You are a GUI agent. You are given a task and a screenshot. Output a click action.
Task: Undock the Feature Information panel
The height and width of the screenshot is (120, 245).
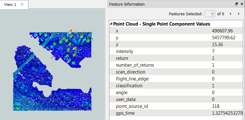(237, 4)
